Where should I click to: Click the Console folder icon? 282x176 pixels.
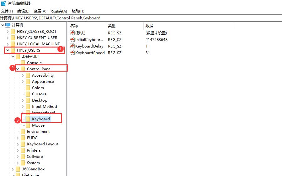[23, 63]
